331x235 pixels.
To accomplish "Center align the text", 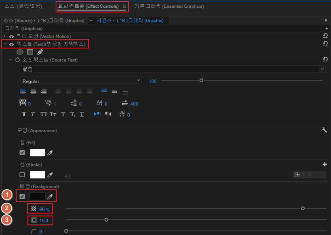I will [x=34, y=91].
